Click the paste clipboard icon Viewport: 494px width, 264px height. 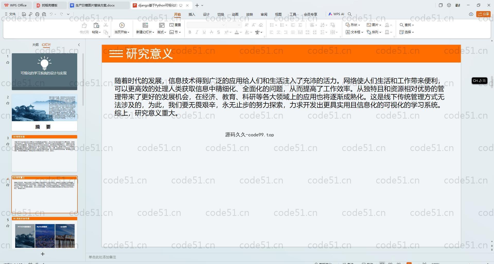(96, 25)
